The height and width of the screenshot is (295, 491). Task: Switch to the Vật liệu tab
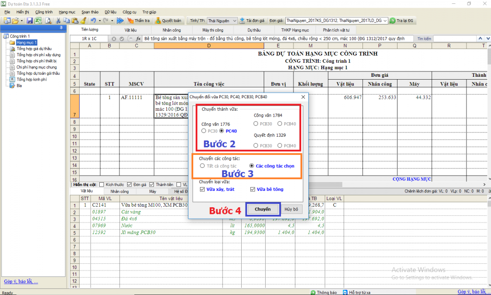(130, 30)
